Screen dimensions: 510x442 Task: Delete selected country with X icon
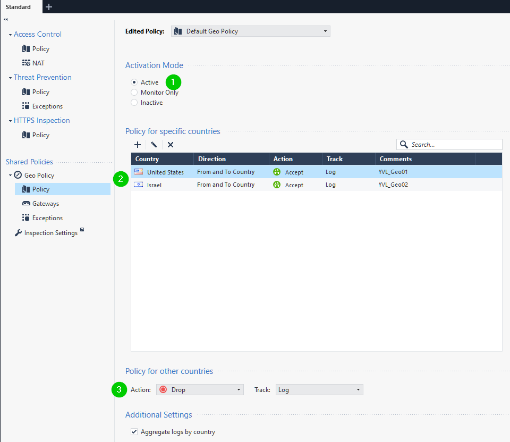click(x=171, y=145)
